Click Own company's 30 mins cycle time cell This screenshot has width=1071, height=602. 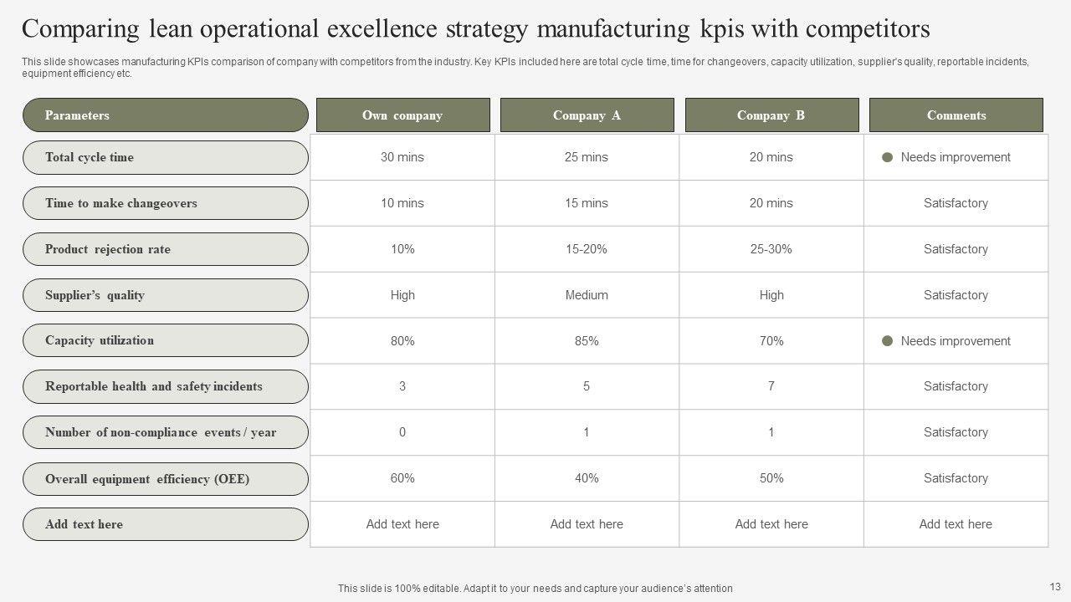(x=402, y=157)
